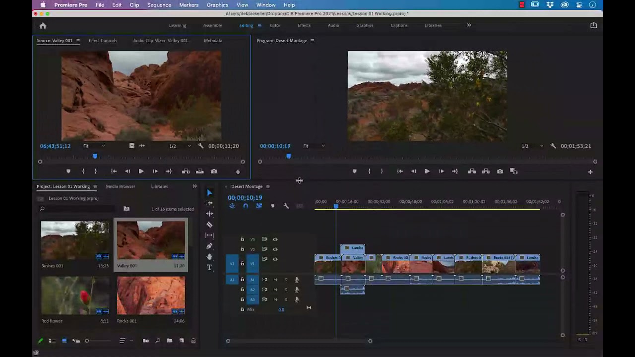Screen dimensions: 635x357
Task: Toggle V1 track output eye icon
Action: 275,259
